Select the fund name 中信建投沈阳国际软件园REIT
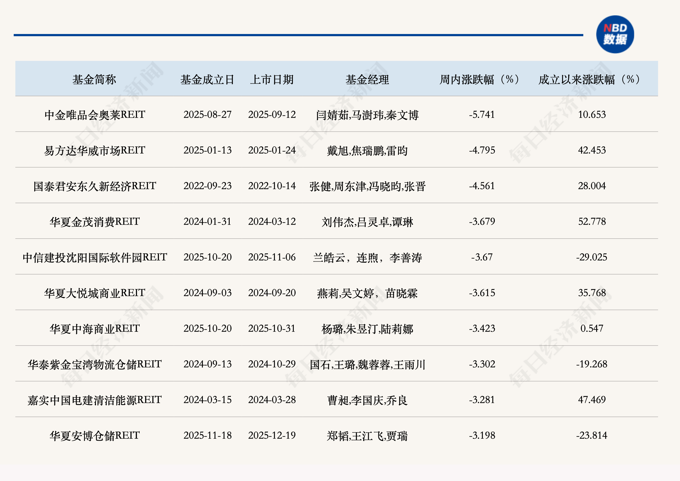Viewport: 680px width, 481px height. (x=95, y=257)
